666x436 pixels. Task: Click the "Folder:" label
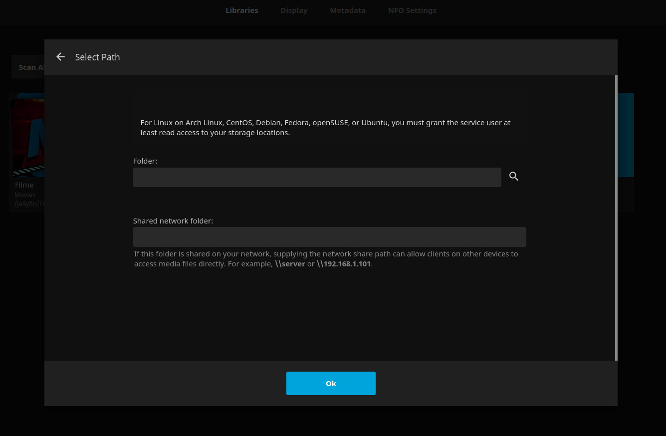[x=145, y=161]
